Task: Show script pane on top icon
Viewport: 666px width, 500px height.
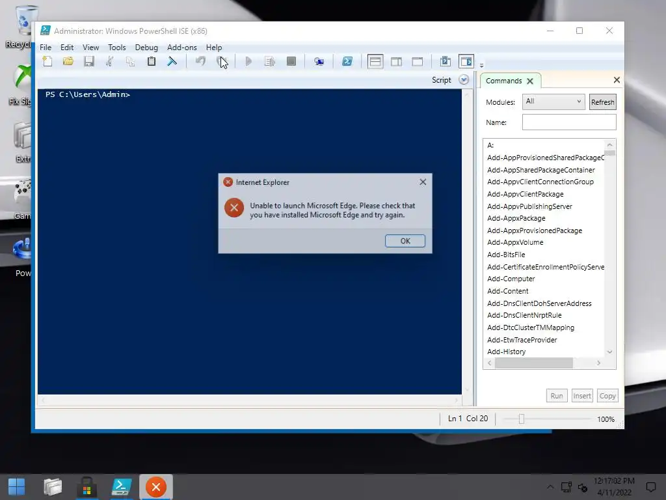Action: pyautogui.click(x=375, y=62)
